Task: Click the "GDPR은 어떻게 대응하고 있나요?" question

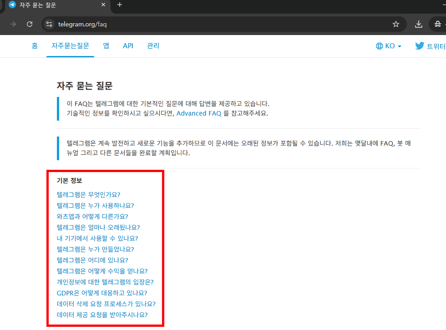Action: [x=102, y=293]
